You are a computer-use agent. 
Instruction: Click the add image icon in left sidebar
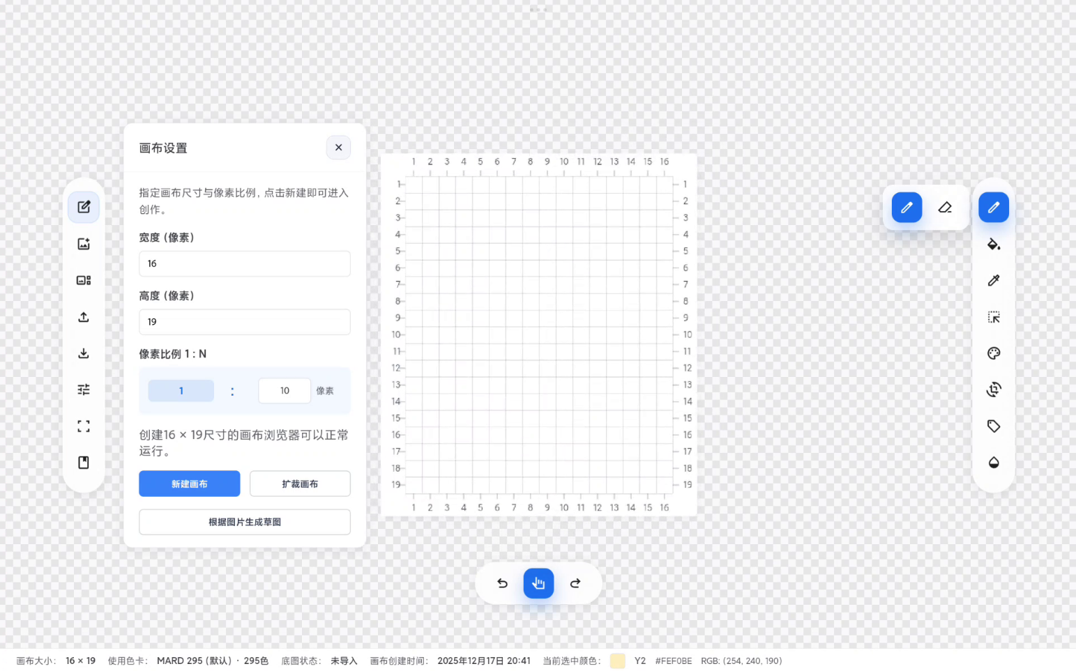[84, 244]
